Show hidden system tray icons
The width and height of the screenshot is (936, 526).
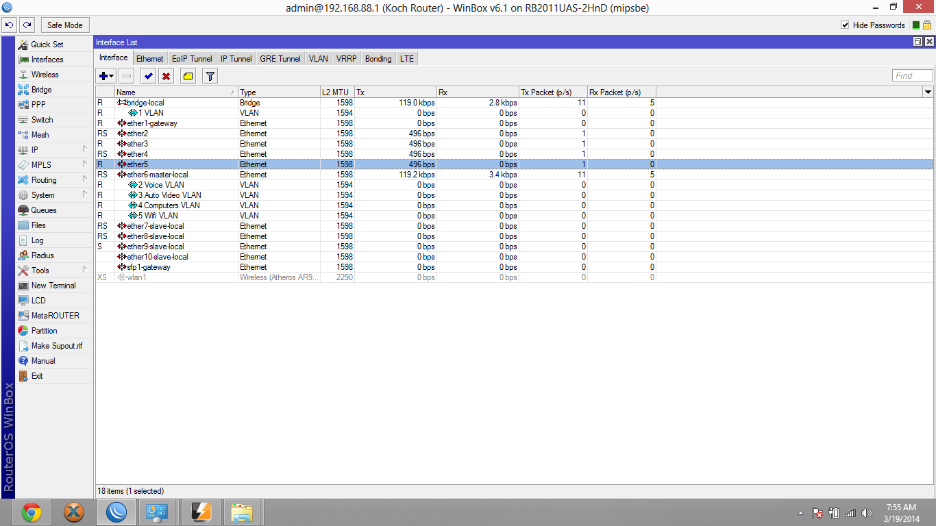coord(800,513)
